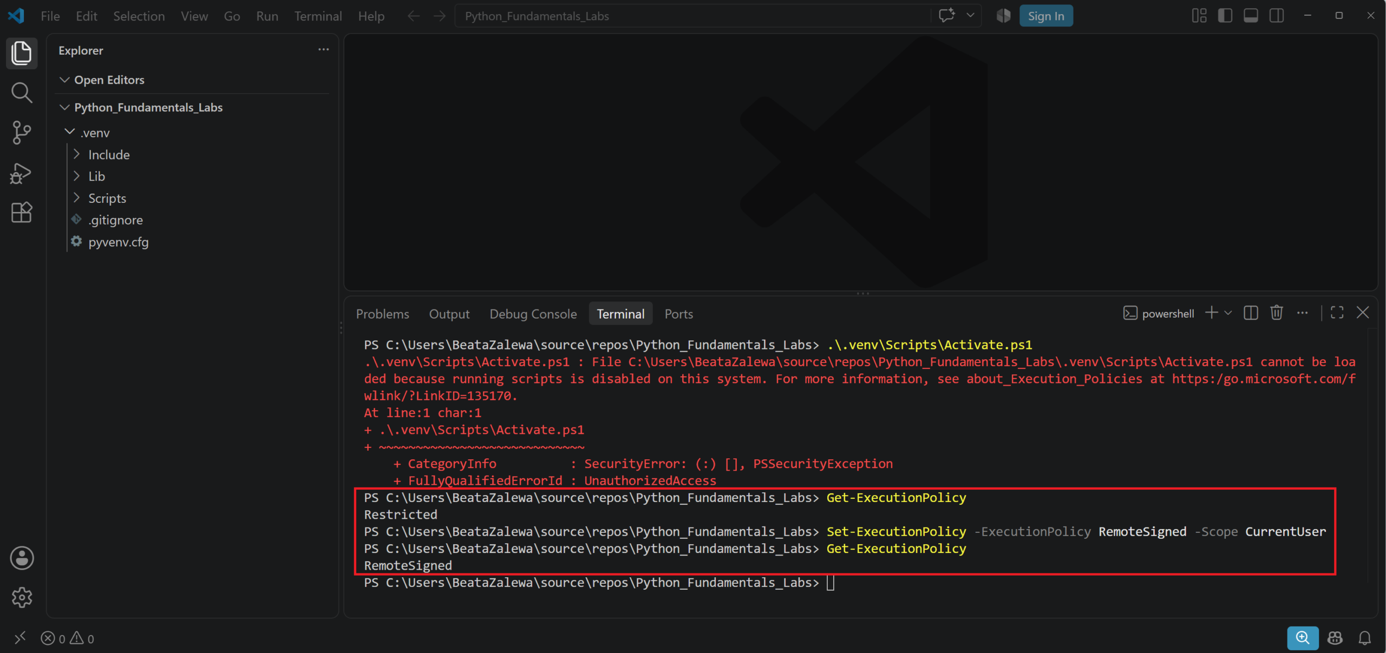Split the terminal pane
Screen dimensions: 1386x653
click(1251, 313)
